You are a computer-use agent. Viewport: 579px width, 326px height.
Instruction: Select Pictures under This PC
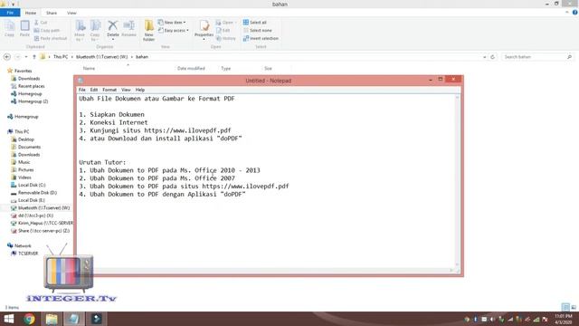click(26, 169)
